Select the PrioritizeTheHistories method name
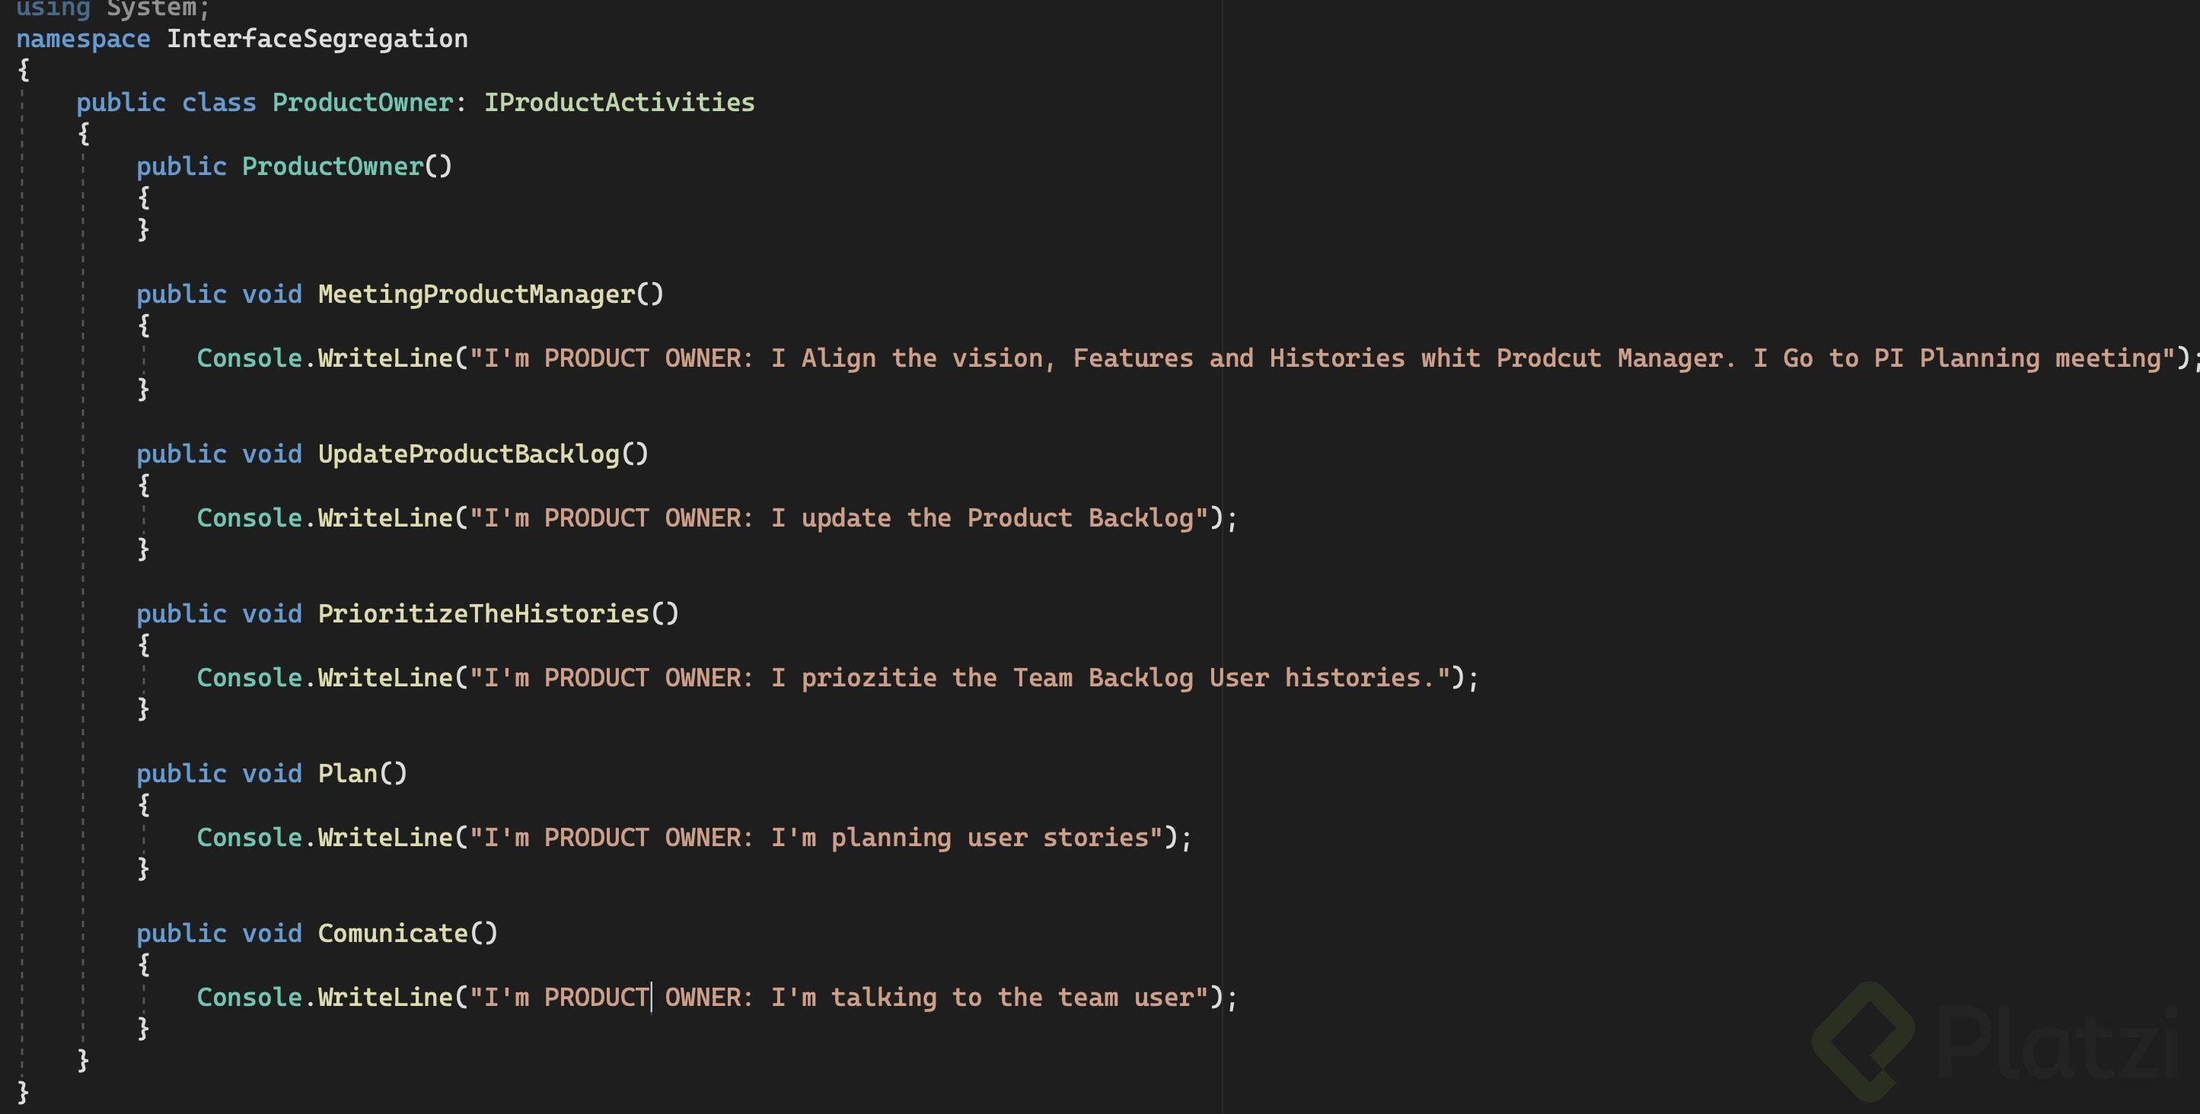 pos(483,614)
